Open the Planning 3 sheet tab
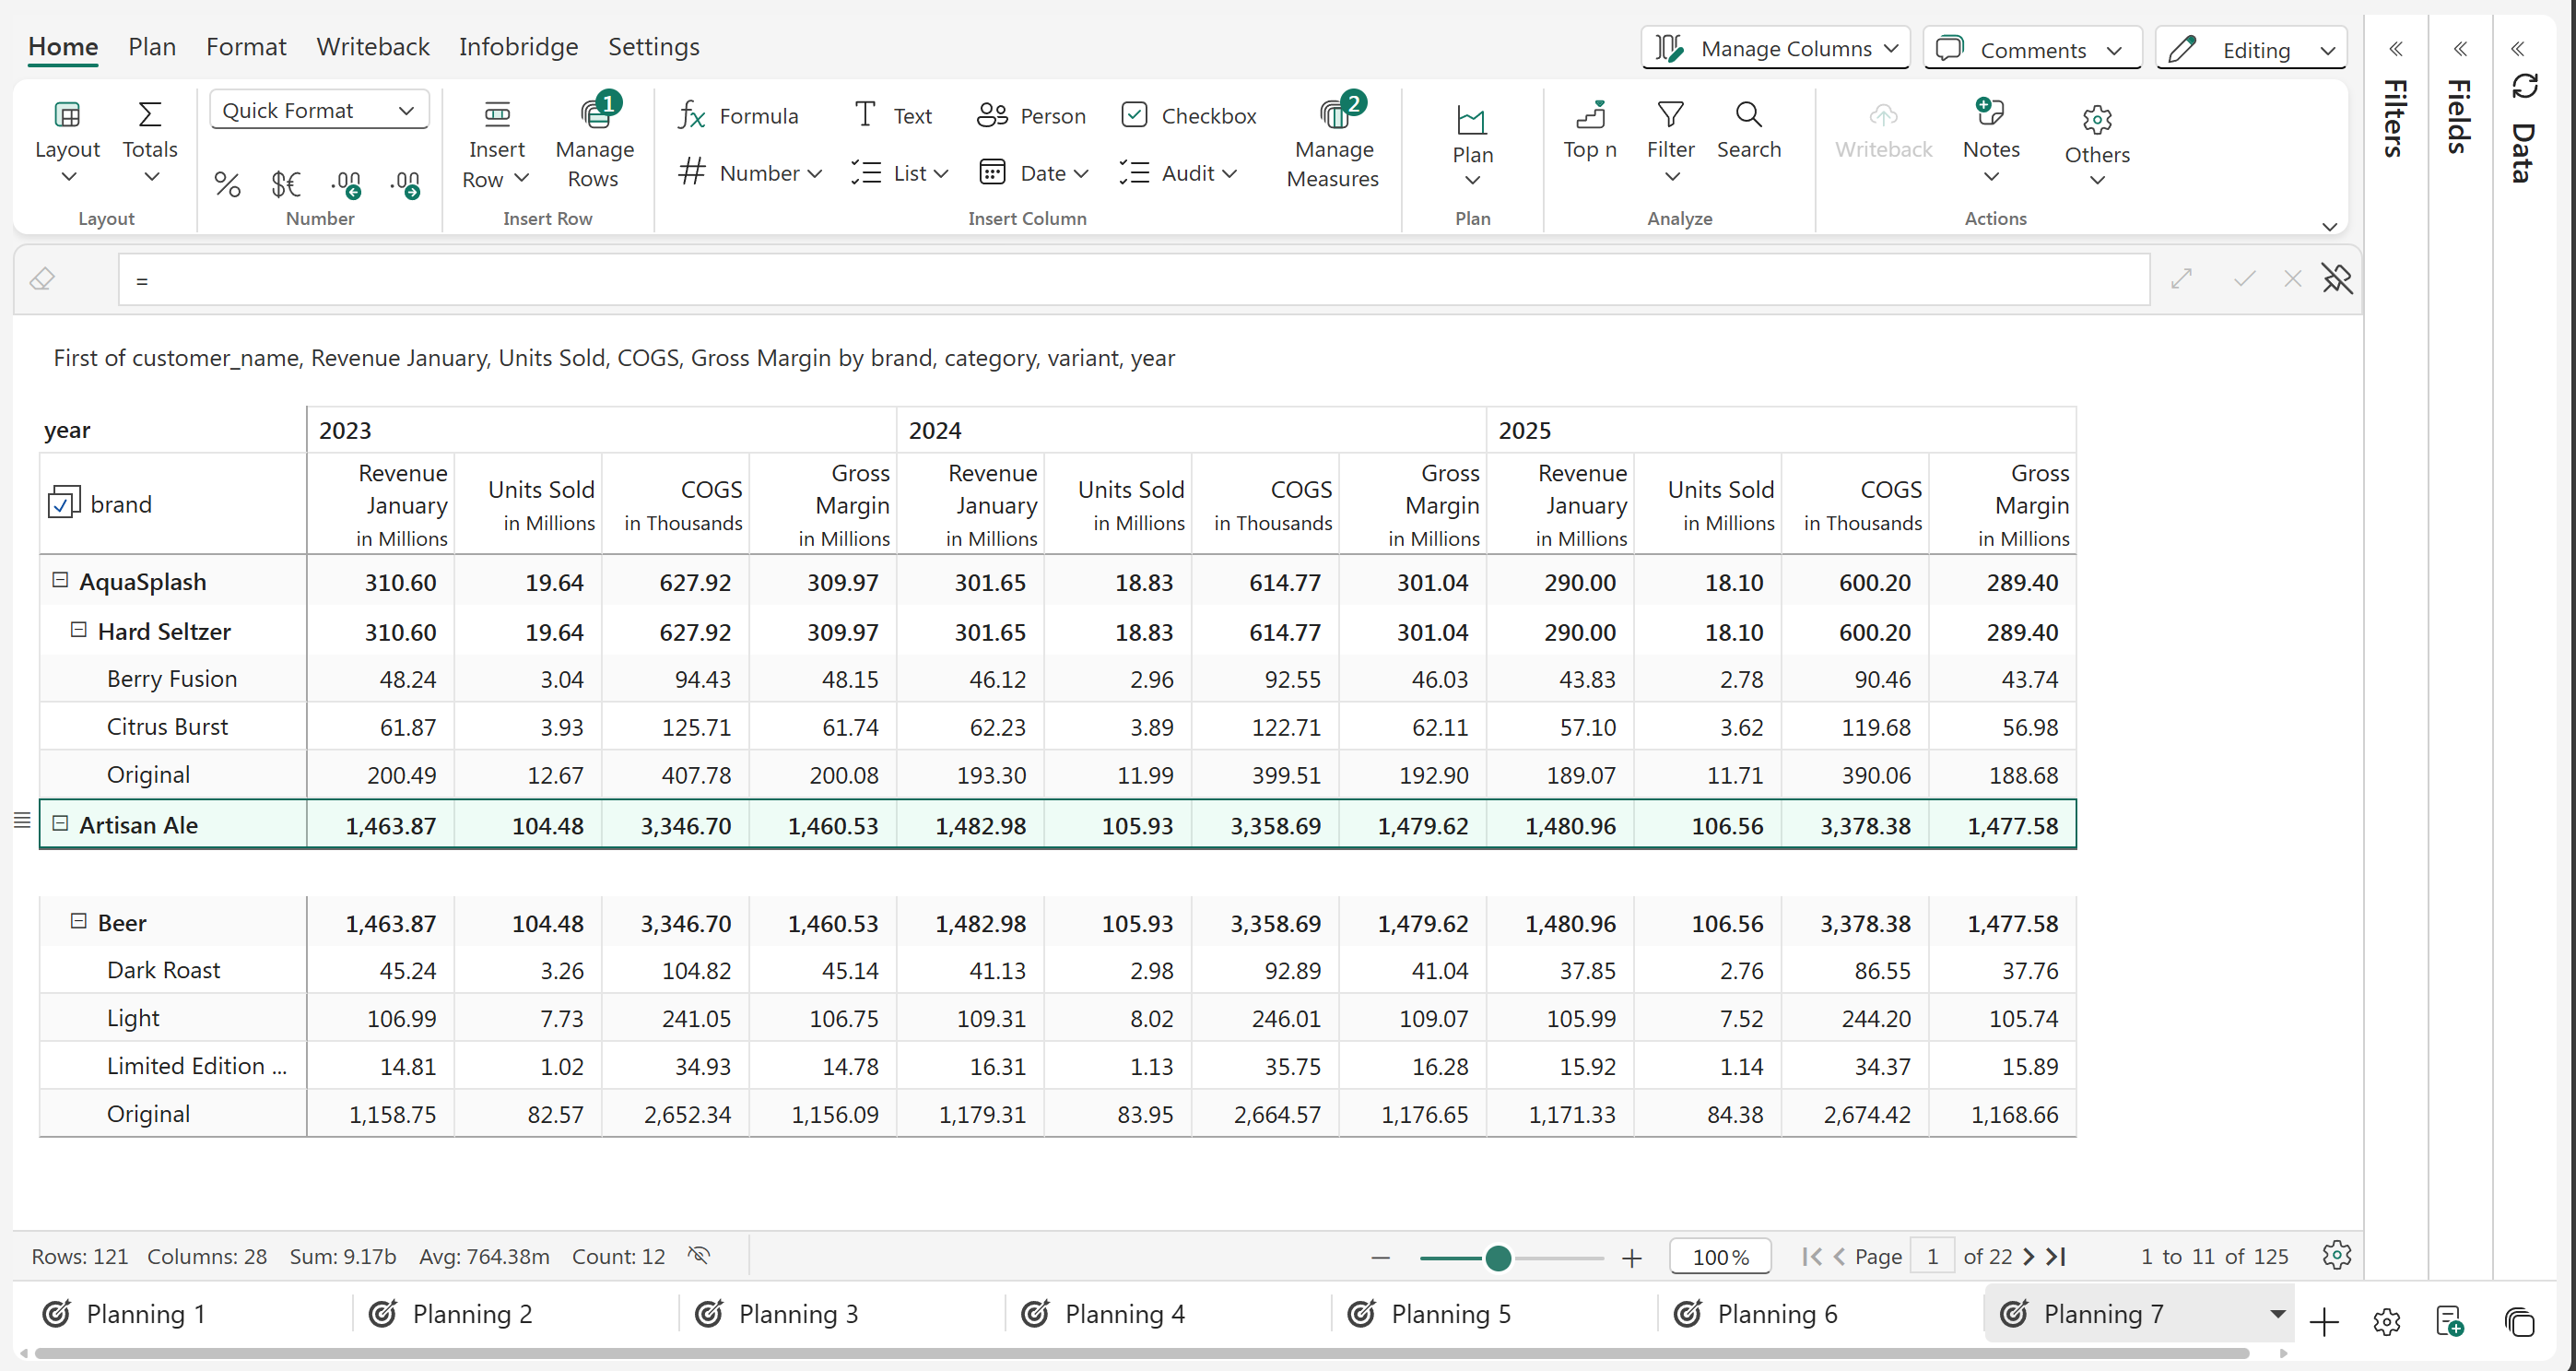Viewport: 2576px width, 1371px height. click(x=797, y=1313)
